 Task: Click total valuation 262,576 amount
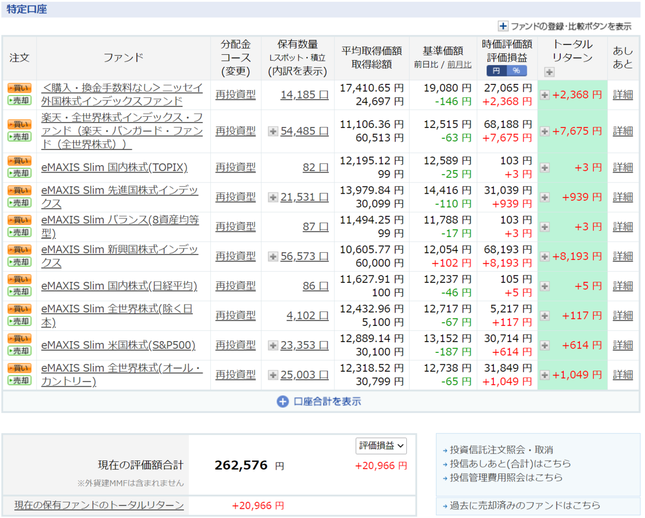click(241, 465)
